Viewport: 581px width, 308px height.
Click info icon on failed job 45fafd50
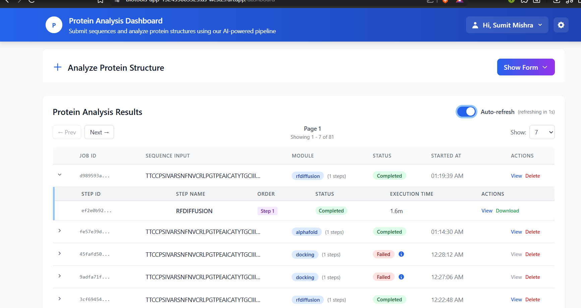[401, 254]
